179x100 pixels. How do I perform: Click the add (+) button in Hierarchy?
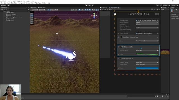[x=2, y=9]
